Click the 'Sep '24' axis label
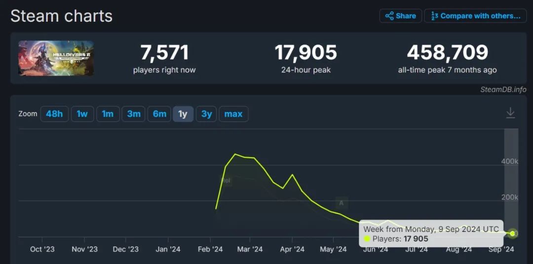The height and width of the screenshot is (264, 533). [501, 249]
